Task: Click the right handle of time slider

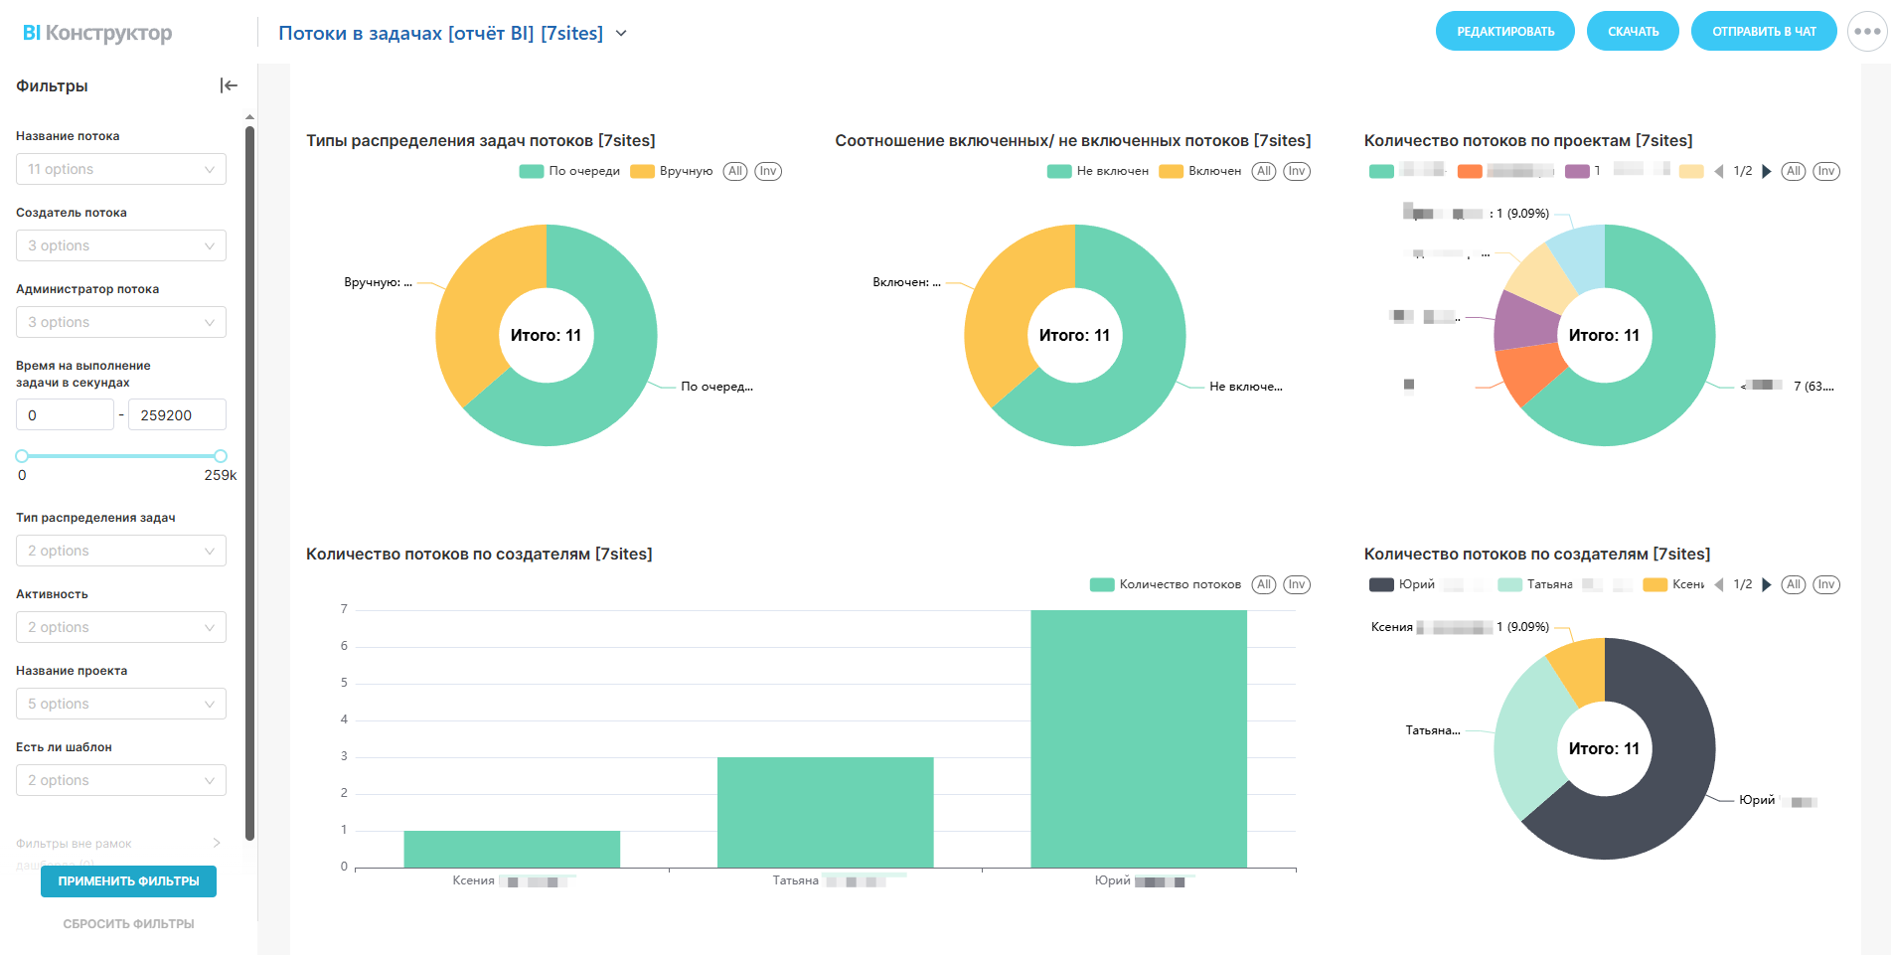Action: pos(221,456)
